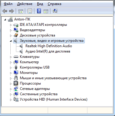Click the Клавиатуры keyboard icon
The width and height of the screenshot is (115, 116).
16,57
